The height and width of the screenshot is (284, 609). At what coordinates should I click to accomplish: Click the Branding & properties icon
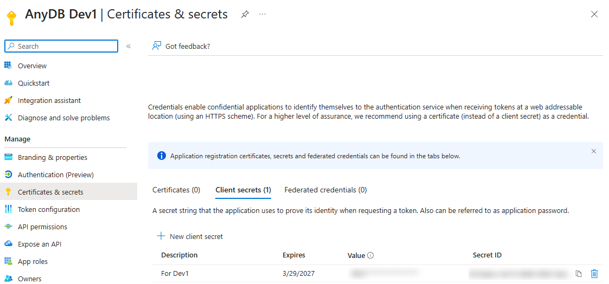click(9, 157)
